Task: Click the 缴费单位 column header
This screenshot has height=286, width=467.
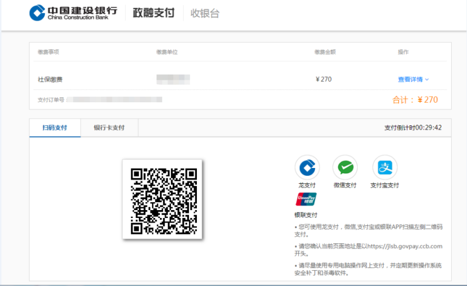Action: tap(167, 52)
